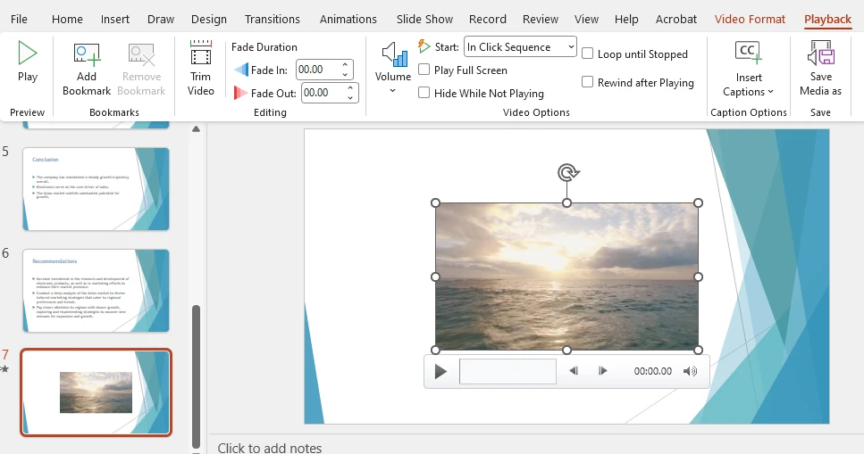Click the red Fade Out icon
The width and height of the screenshot is (864, 454).
(240, 93)
